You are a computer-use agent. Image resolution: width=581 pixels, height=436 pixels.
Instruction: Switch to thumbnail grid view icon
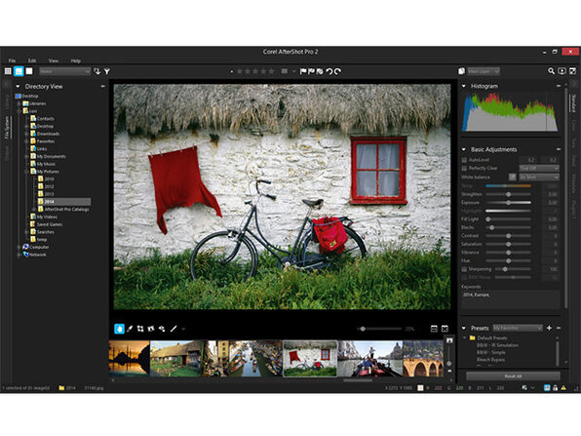coord(8,71)
